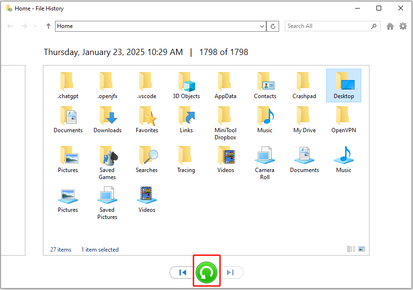This screenshot has height=290, width=413.
Task: Open the settings gear menu
Action: point(403,27)
